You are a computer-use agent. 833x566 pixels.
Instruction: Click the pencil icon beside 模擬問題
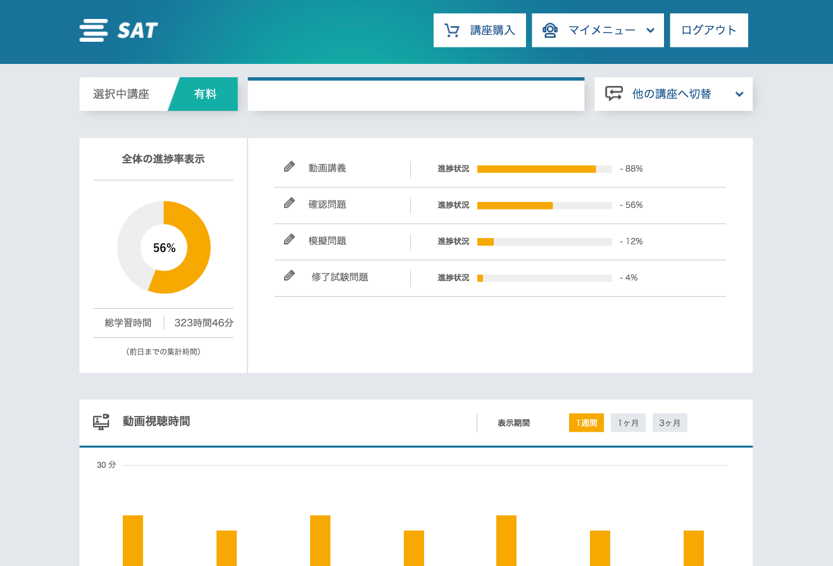click(x=289, y=239)
